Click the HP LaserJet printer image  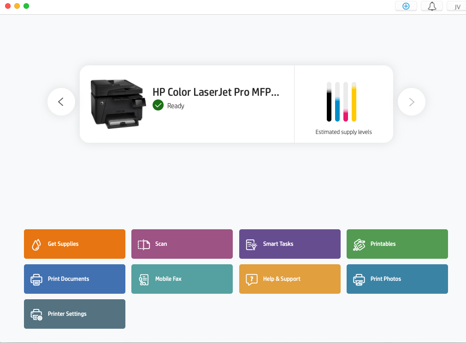pyautogui.click(x=118, y=104)
